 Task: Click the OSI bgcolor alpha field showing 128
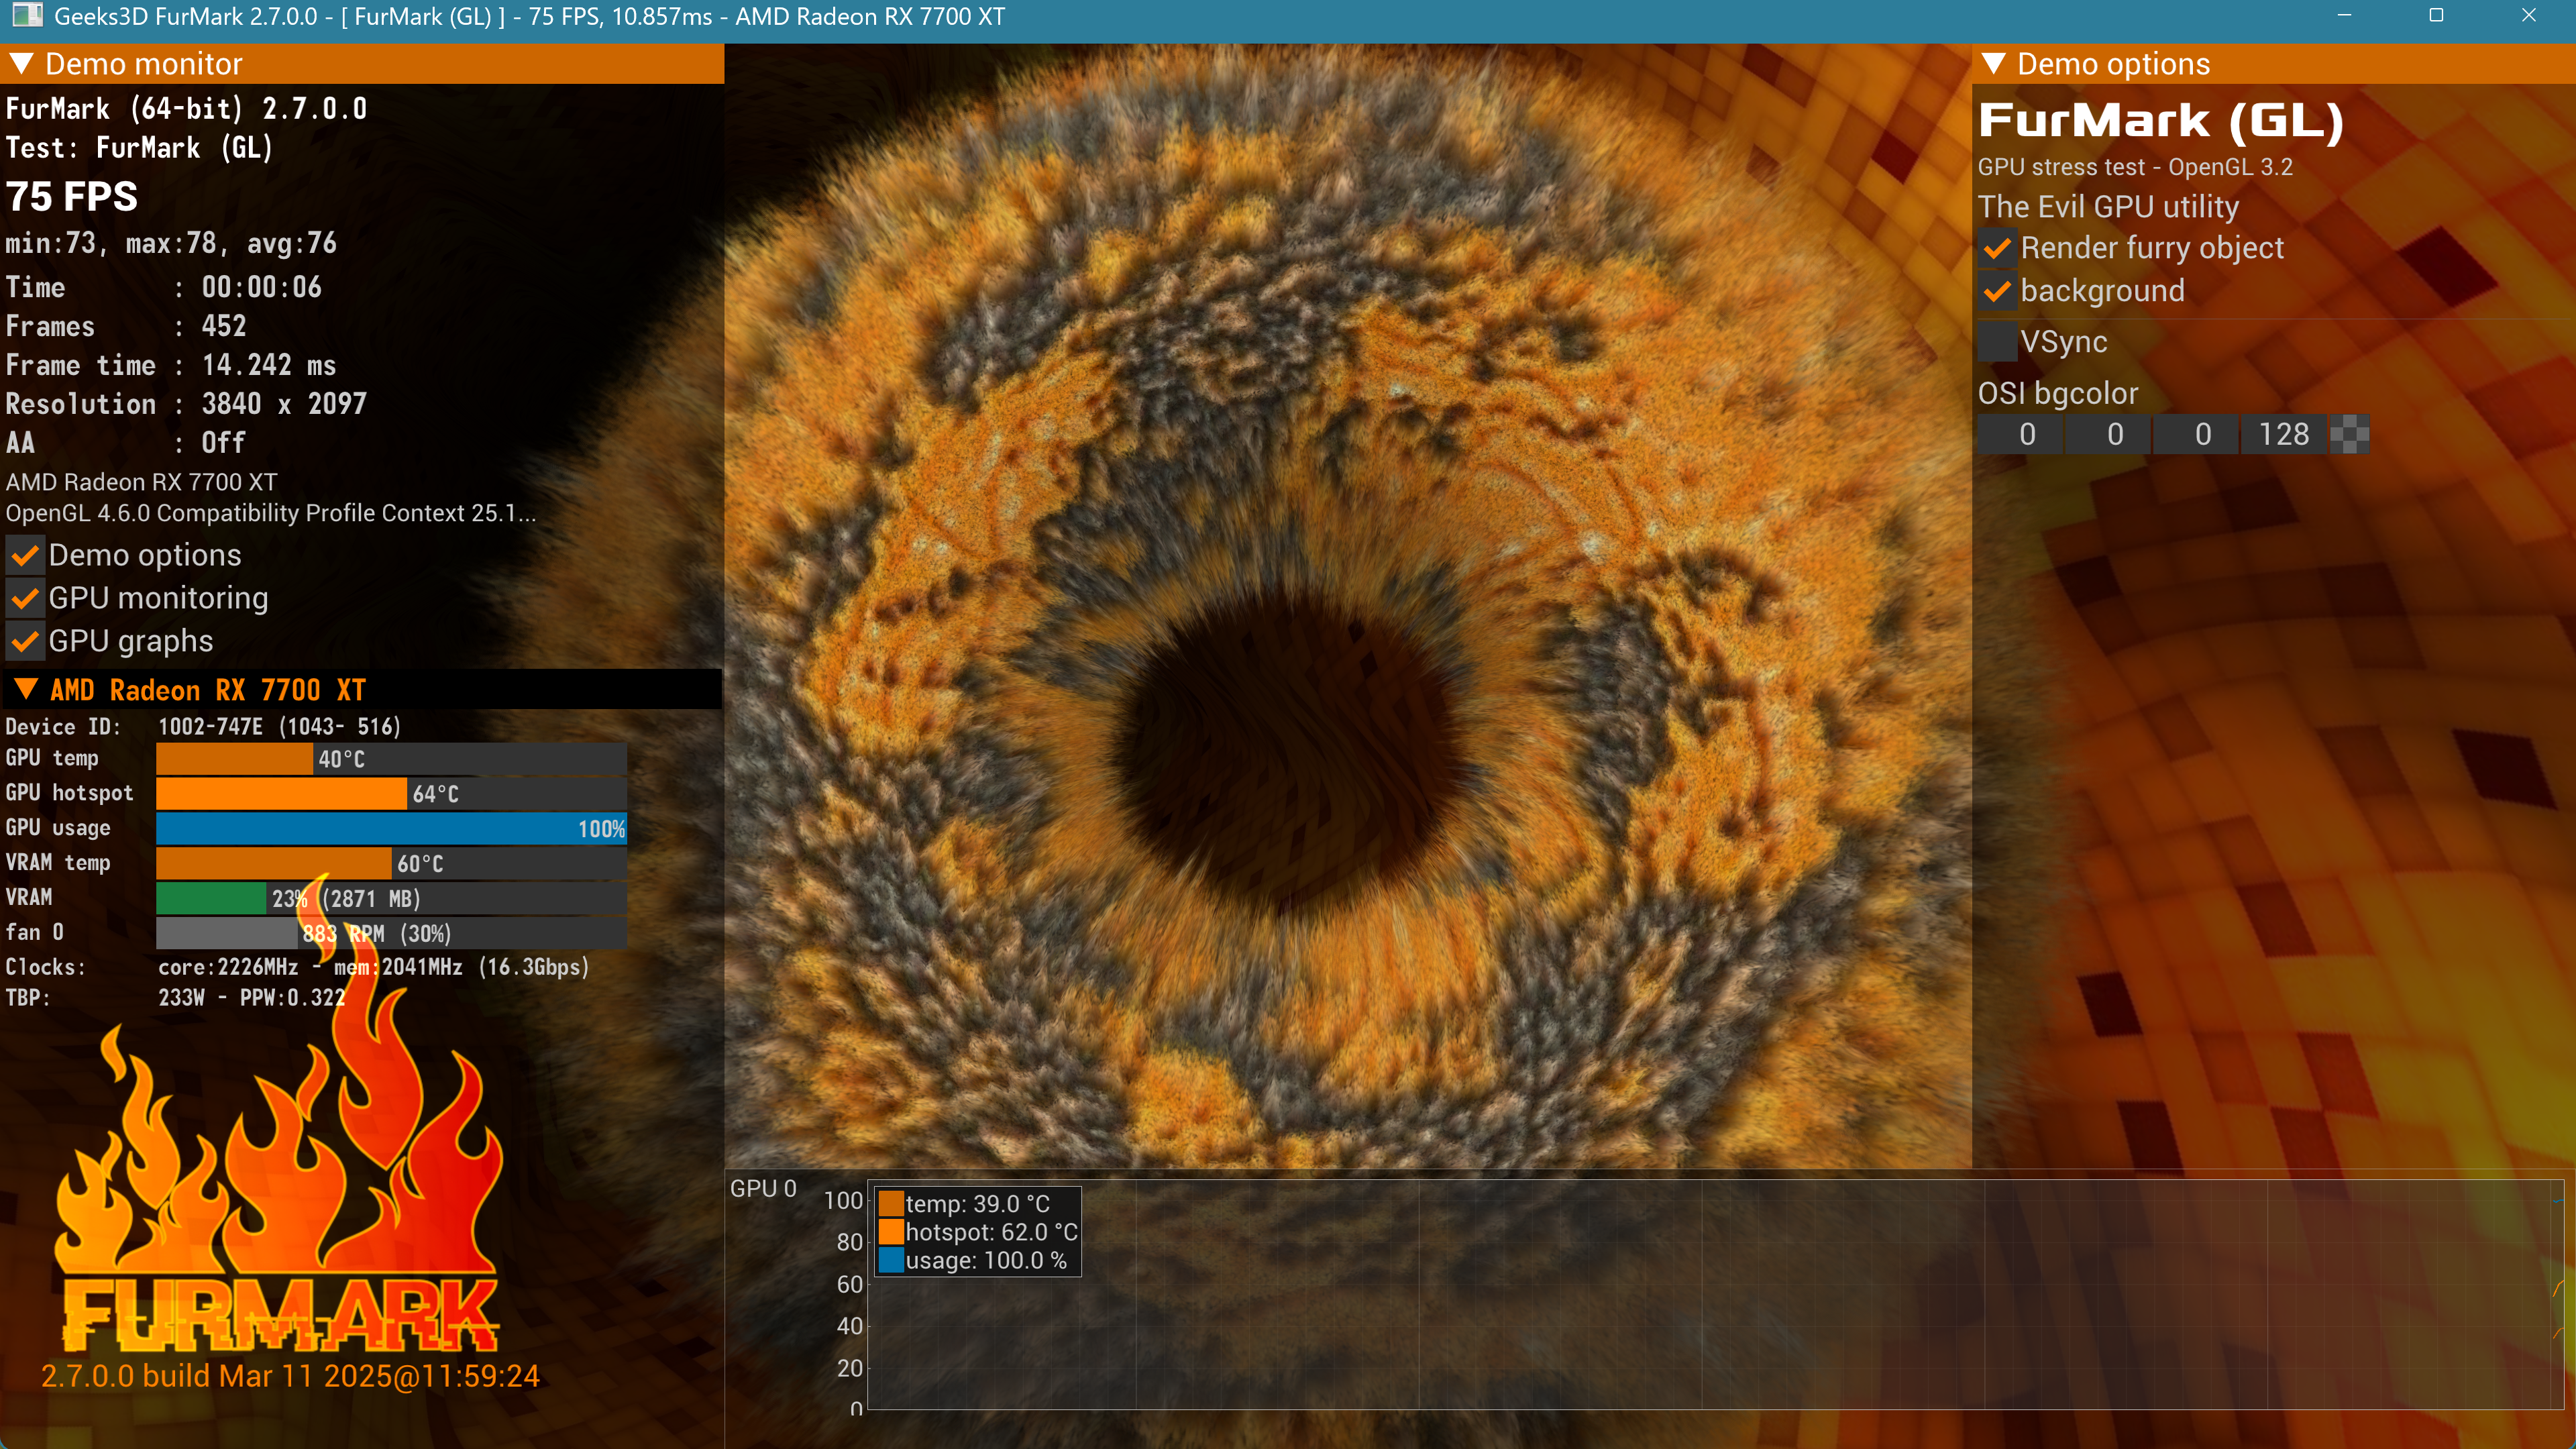pos(2283,435)
